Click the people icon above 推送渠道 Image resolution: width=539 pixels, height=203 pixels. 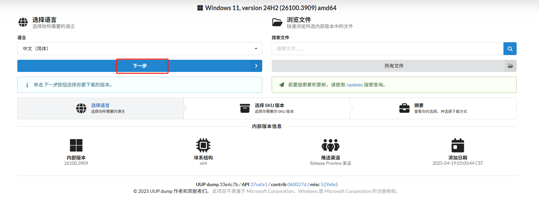(x=331, y=145)
